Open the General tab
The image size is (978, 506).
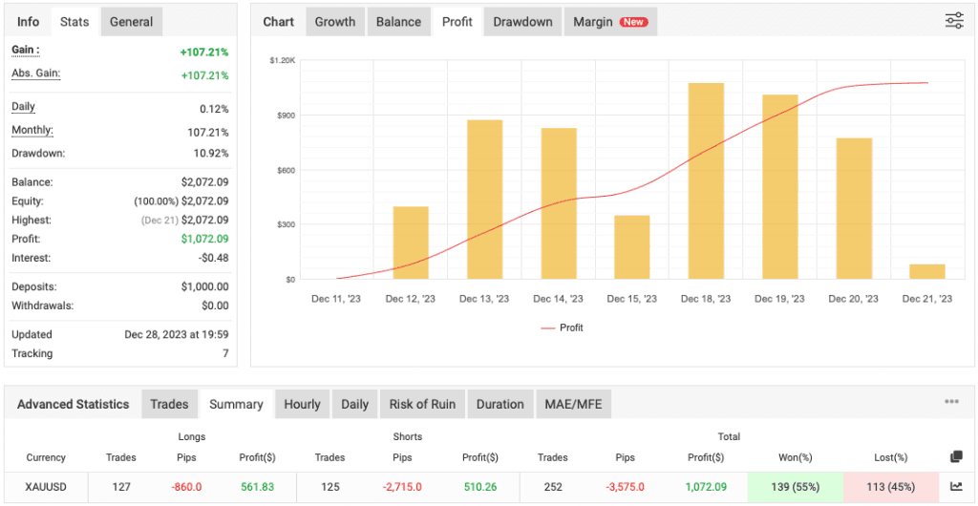(132, 22)
